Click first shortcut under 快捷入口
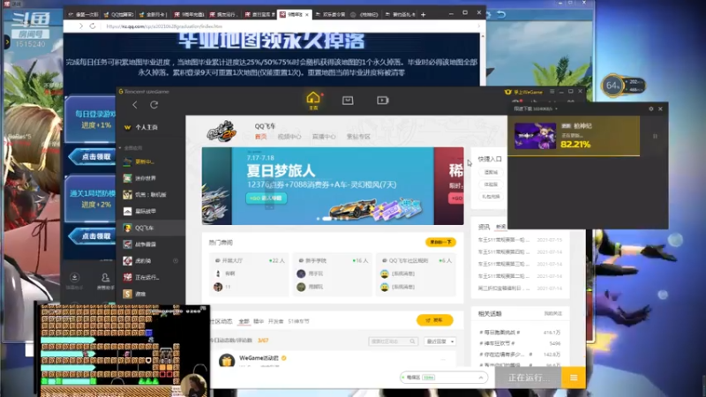This screenshot has width=706, height=397. (x=491, y=172)
